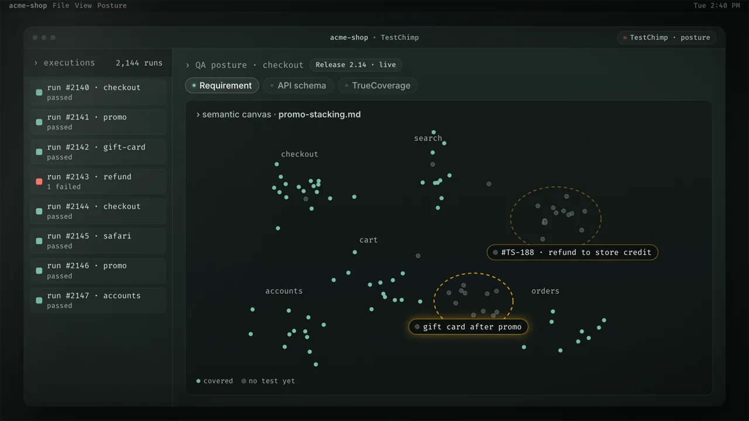Click the checkout cluster label on canvas
Screen dimensions: 749x421
tap(300, 154)
